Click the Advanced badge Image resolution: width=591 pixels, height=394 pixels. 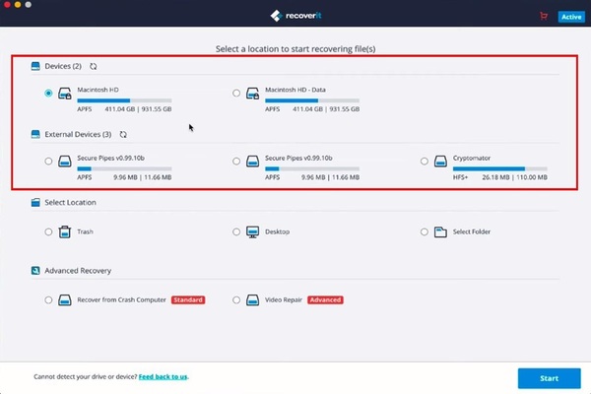point(325,300)
